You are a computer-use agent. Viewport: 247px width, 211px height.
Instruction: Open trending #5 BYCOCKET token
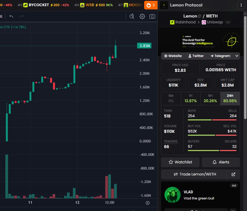(x=43, y=5)
